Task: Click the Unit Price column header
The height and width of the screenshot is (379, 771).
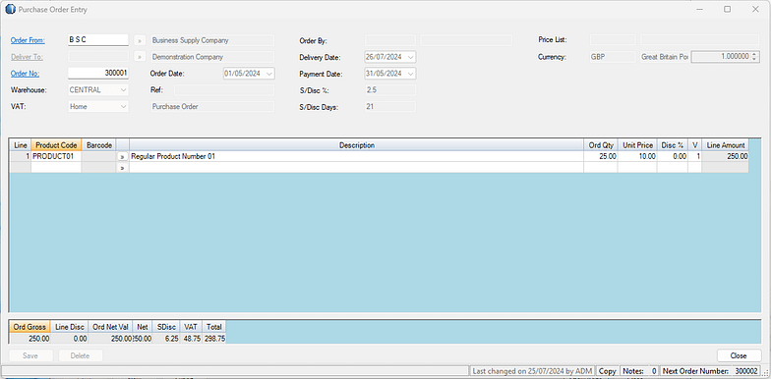Action: click(637, 145)
